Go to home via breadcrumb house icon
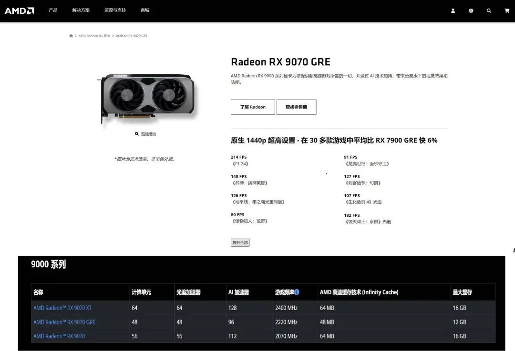The height and width of the screenshot is (351, 515). pos(71,36)
